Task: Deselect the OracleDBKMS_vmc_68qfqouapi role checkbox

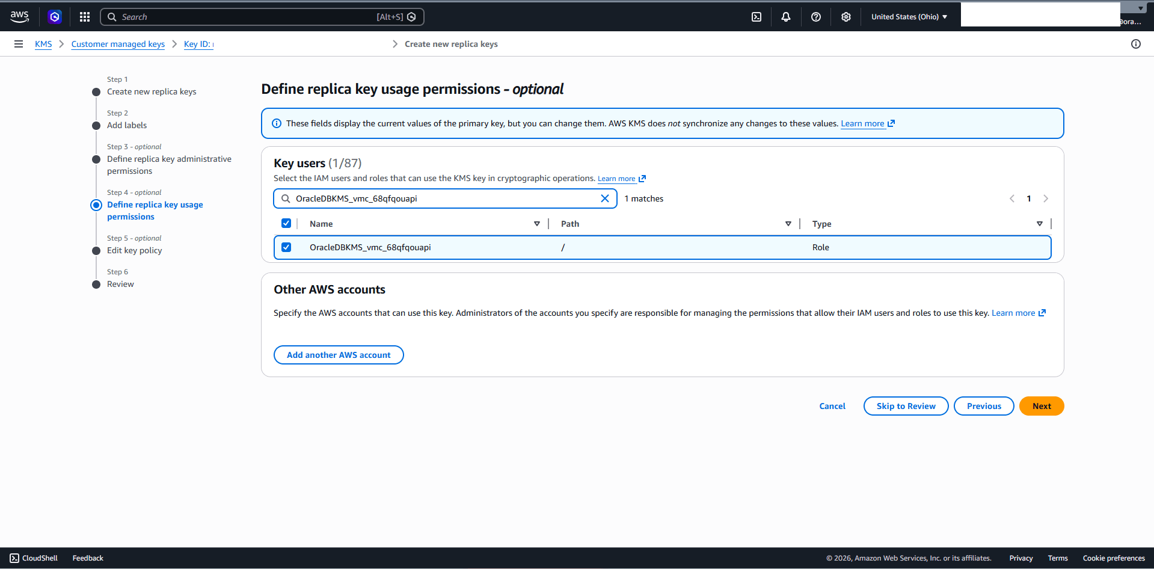Action: pos(286,247)
